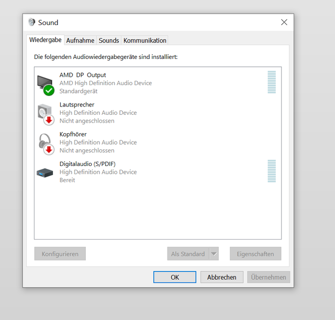Click the Kopfhörer headphone icon
This screenshot has height=320, width=335.
coord(45,143)
